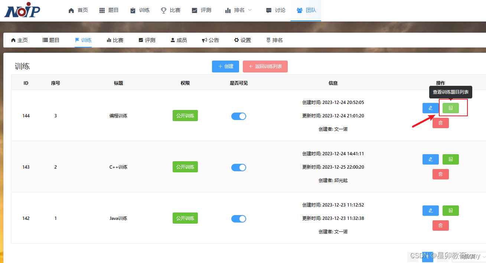
Task: Open the 讨论 menu item
Action: click(x=275, y=10)
